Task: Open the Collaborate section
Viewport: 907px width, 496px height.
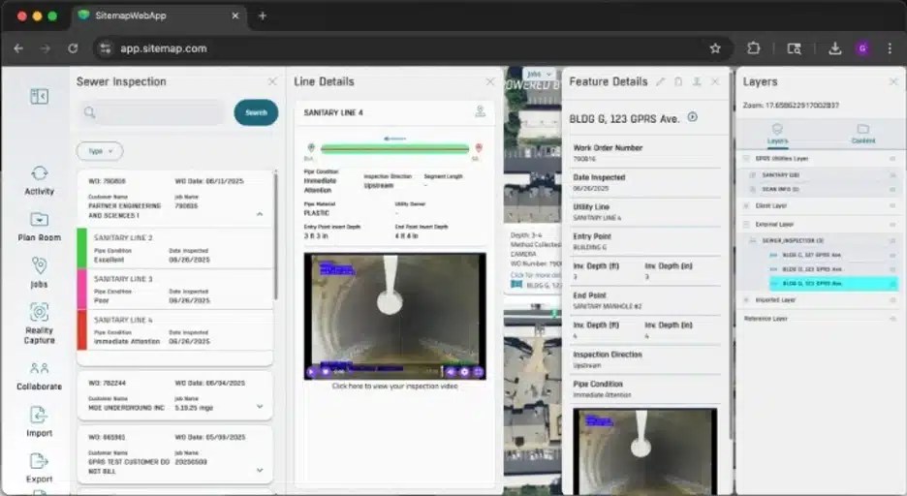Action: (39, 376)
